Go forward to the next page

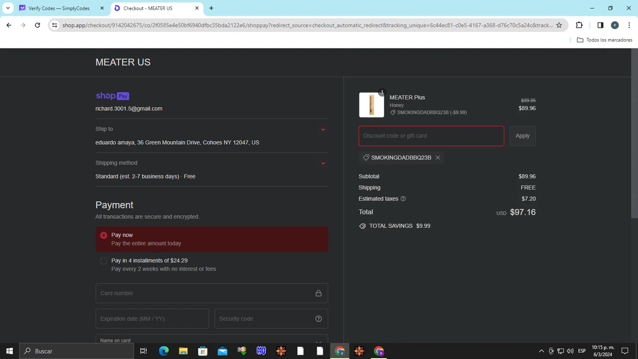23,25
